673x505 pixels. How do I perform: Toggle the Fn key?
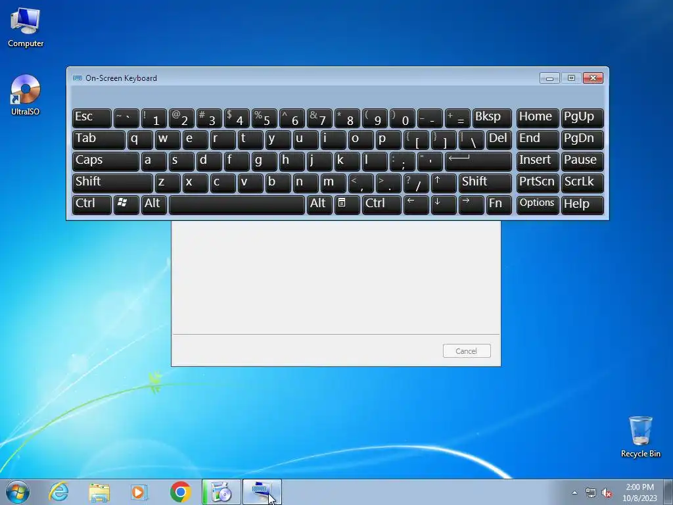(499, 204)
